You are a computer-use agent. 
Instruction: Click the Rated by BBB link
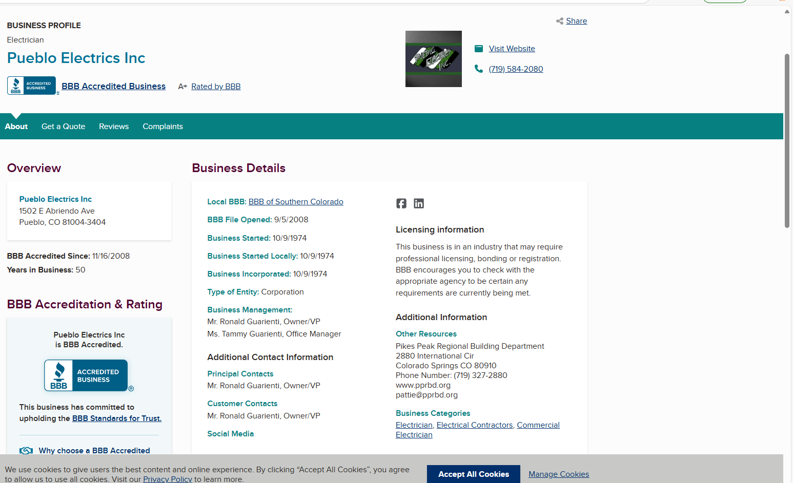tap(216, 87)
